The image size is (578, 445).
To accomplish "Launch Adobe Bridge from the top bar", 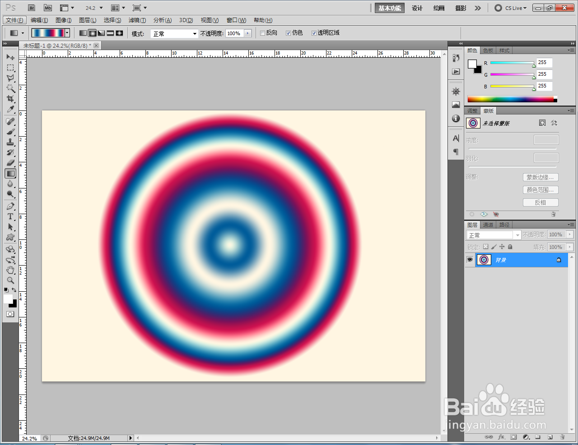I will click(32, 8).
